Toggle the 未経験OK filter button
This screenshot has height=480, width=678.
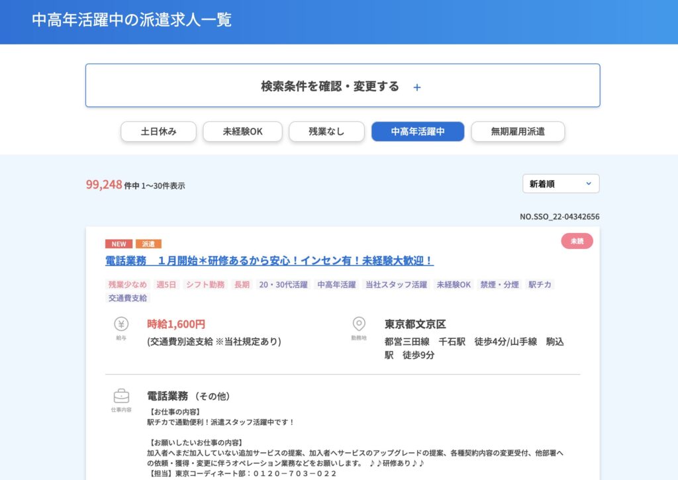[242, 131]
